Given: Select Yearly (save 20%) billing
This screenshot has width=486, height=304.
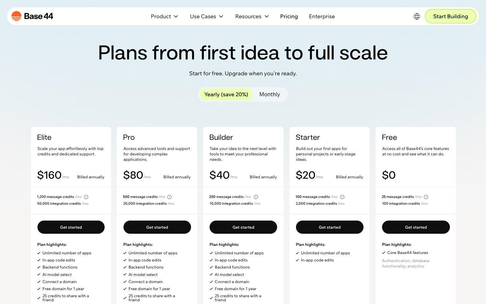Looking at the screenshot, I should (226, 94).
